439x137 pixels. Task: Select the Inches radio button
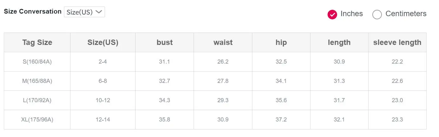point(332,14)
